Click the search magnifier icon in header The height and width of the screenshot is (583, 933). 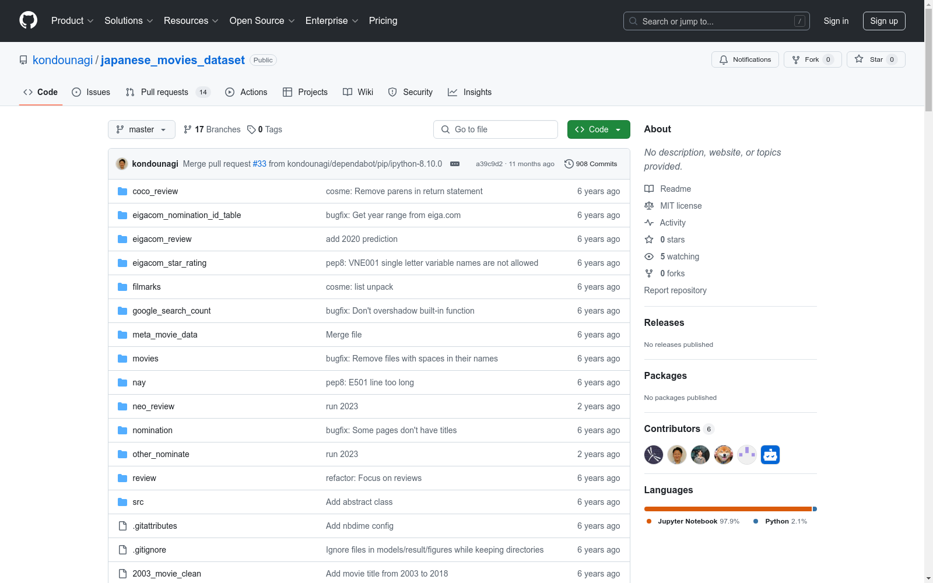tap(633, 21)
